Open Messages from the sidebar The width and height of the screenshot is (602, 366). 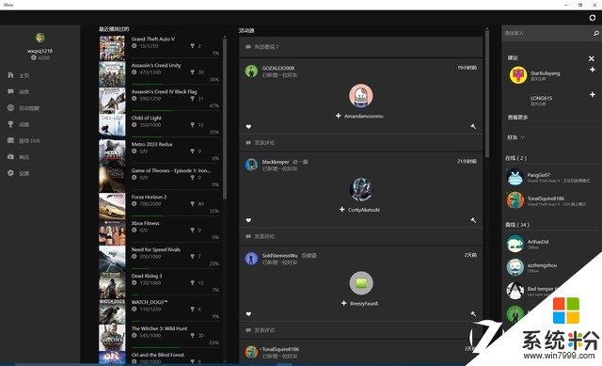[x=19, y=92]
